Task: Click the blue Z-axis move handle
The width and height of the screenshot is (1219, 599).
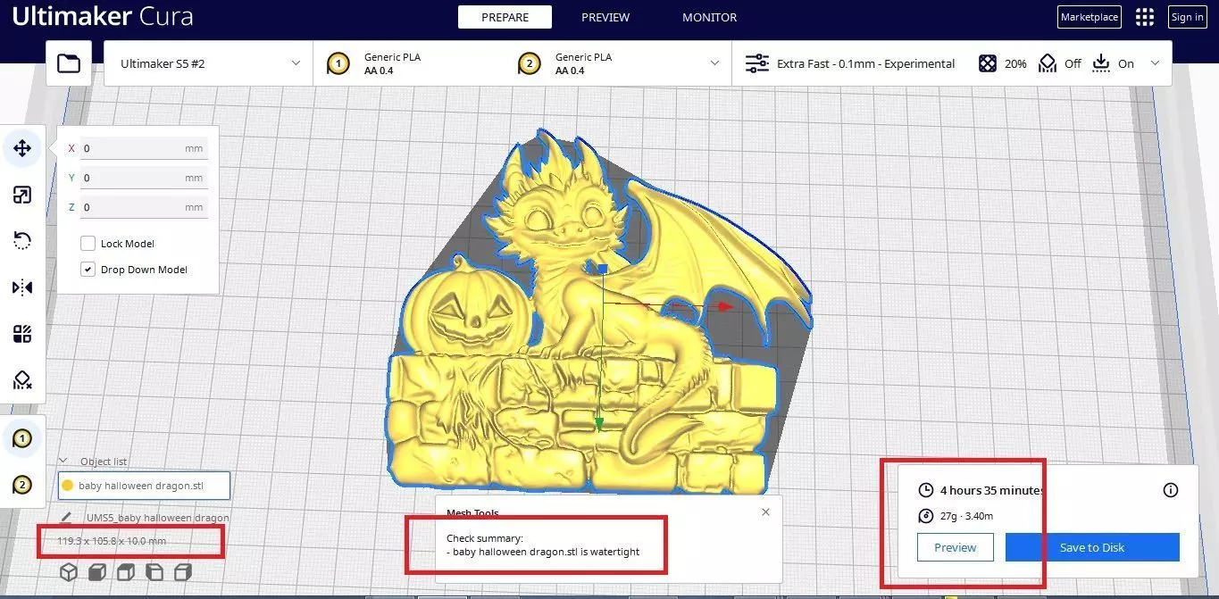Action: pyautogui.click(x=603, y=268)
